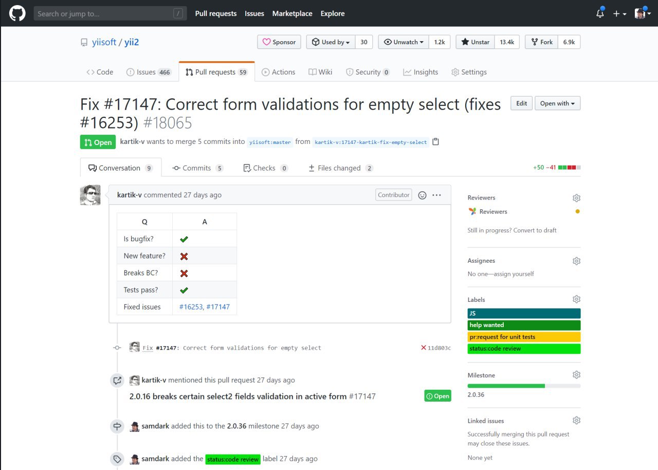
Task: Open the plus create-new menu
Action: point(619,14)
